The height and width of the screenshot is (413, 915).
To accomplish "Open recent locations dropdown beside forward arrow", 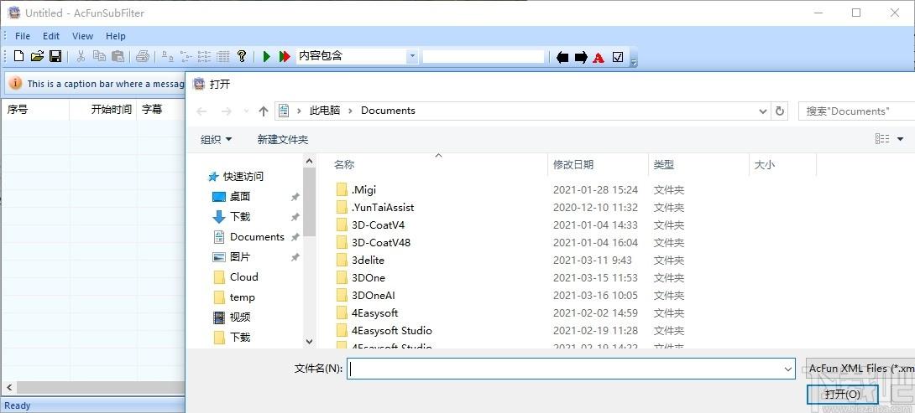I will click(246, 111).
